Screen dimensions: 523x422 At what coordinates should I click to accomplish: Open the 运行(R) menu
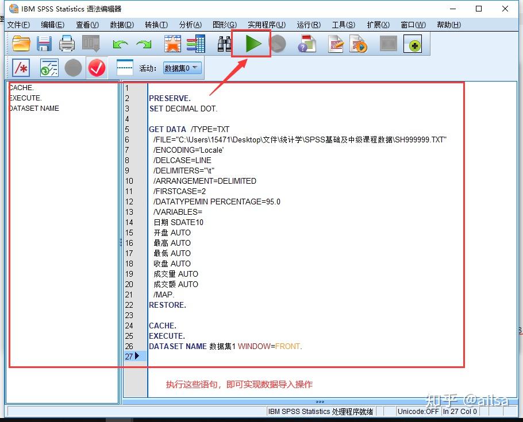(309, 25)
